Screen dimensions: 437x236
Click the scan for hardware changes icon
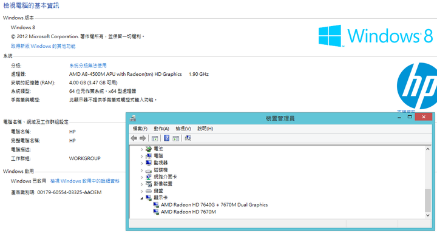tap(188, 138)
